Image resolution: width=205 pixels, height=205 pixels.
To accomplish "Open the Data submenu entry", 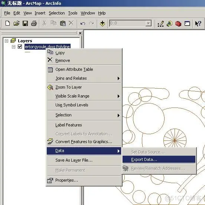I will coord(84,151).
